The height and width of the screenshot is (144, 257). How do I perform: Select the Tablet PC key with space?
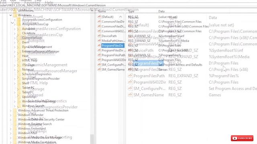[x=28, y=88]
